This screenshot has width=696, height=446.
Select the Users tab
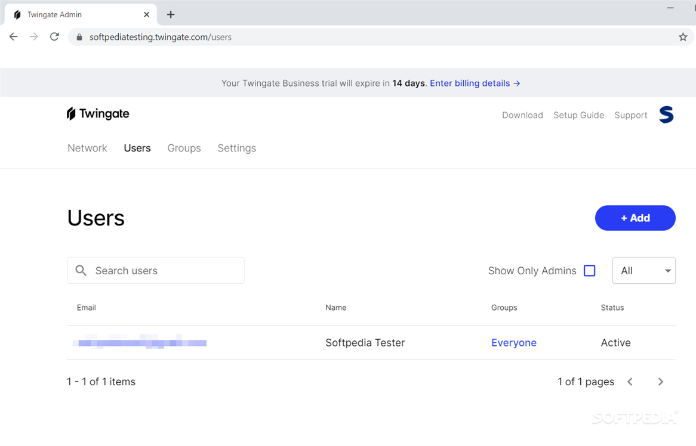pyautogui.click(x=137, y=148)
